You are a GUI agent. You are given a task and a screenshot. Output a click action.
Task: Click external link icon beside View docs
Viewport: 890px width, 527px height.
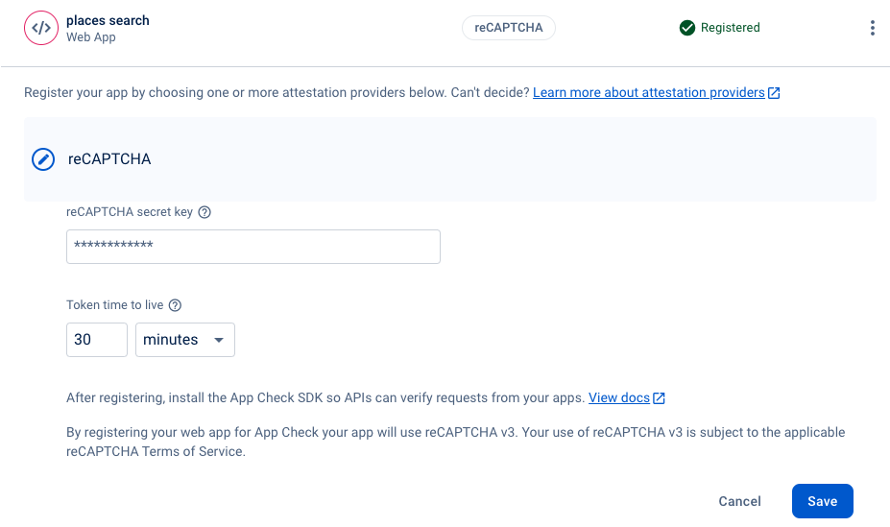click(659, 397)
